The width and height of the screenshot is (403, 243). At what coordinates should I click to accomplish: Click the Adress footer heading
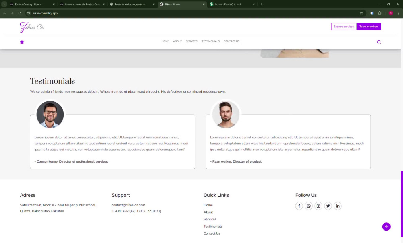pos(28,195)
